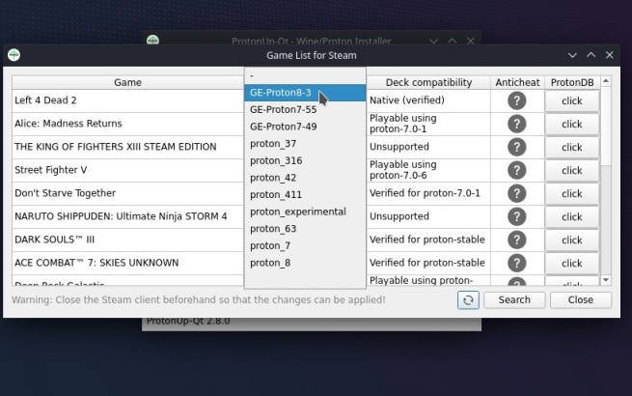The image size is (632, 396).
Task: Select GE-Proton7-55 compatibility tool
Action: click(305, 109)
